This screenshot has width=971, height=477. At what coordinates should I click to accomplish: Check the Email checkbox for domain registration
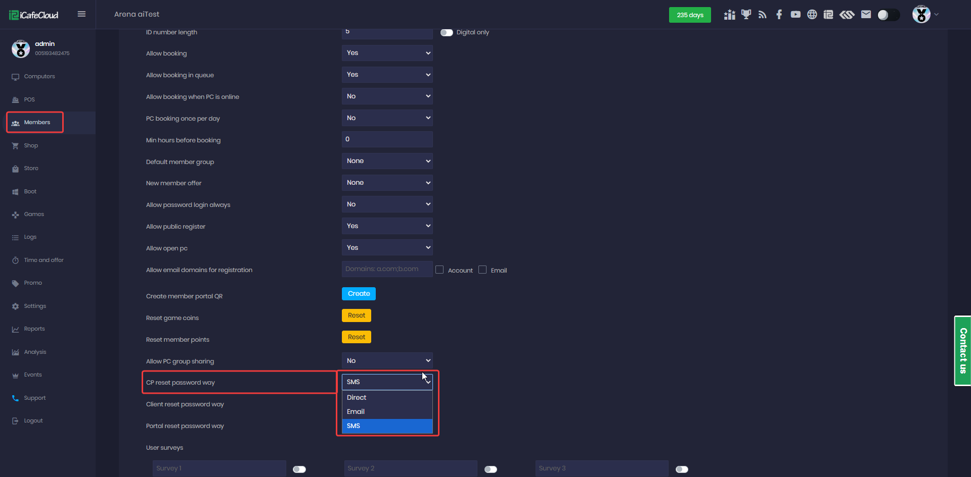tap(482, 270)
